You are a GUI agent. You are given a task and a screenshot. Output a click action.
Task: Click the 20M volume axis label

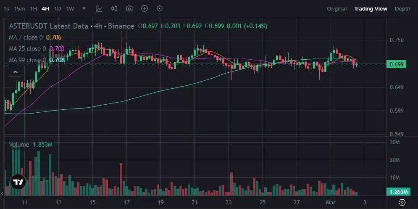coord(394,160)
